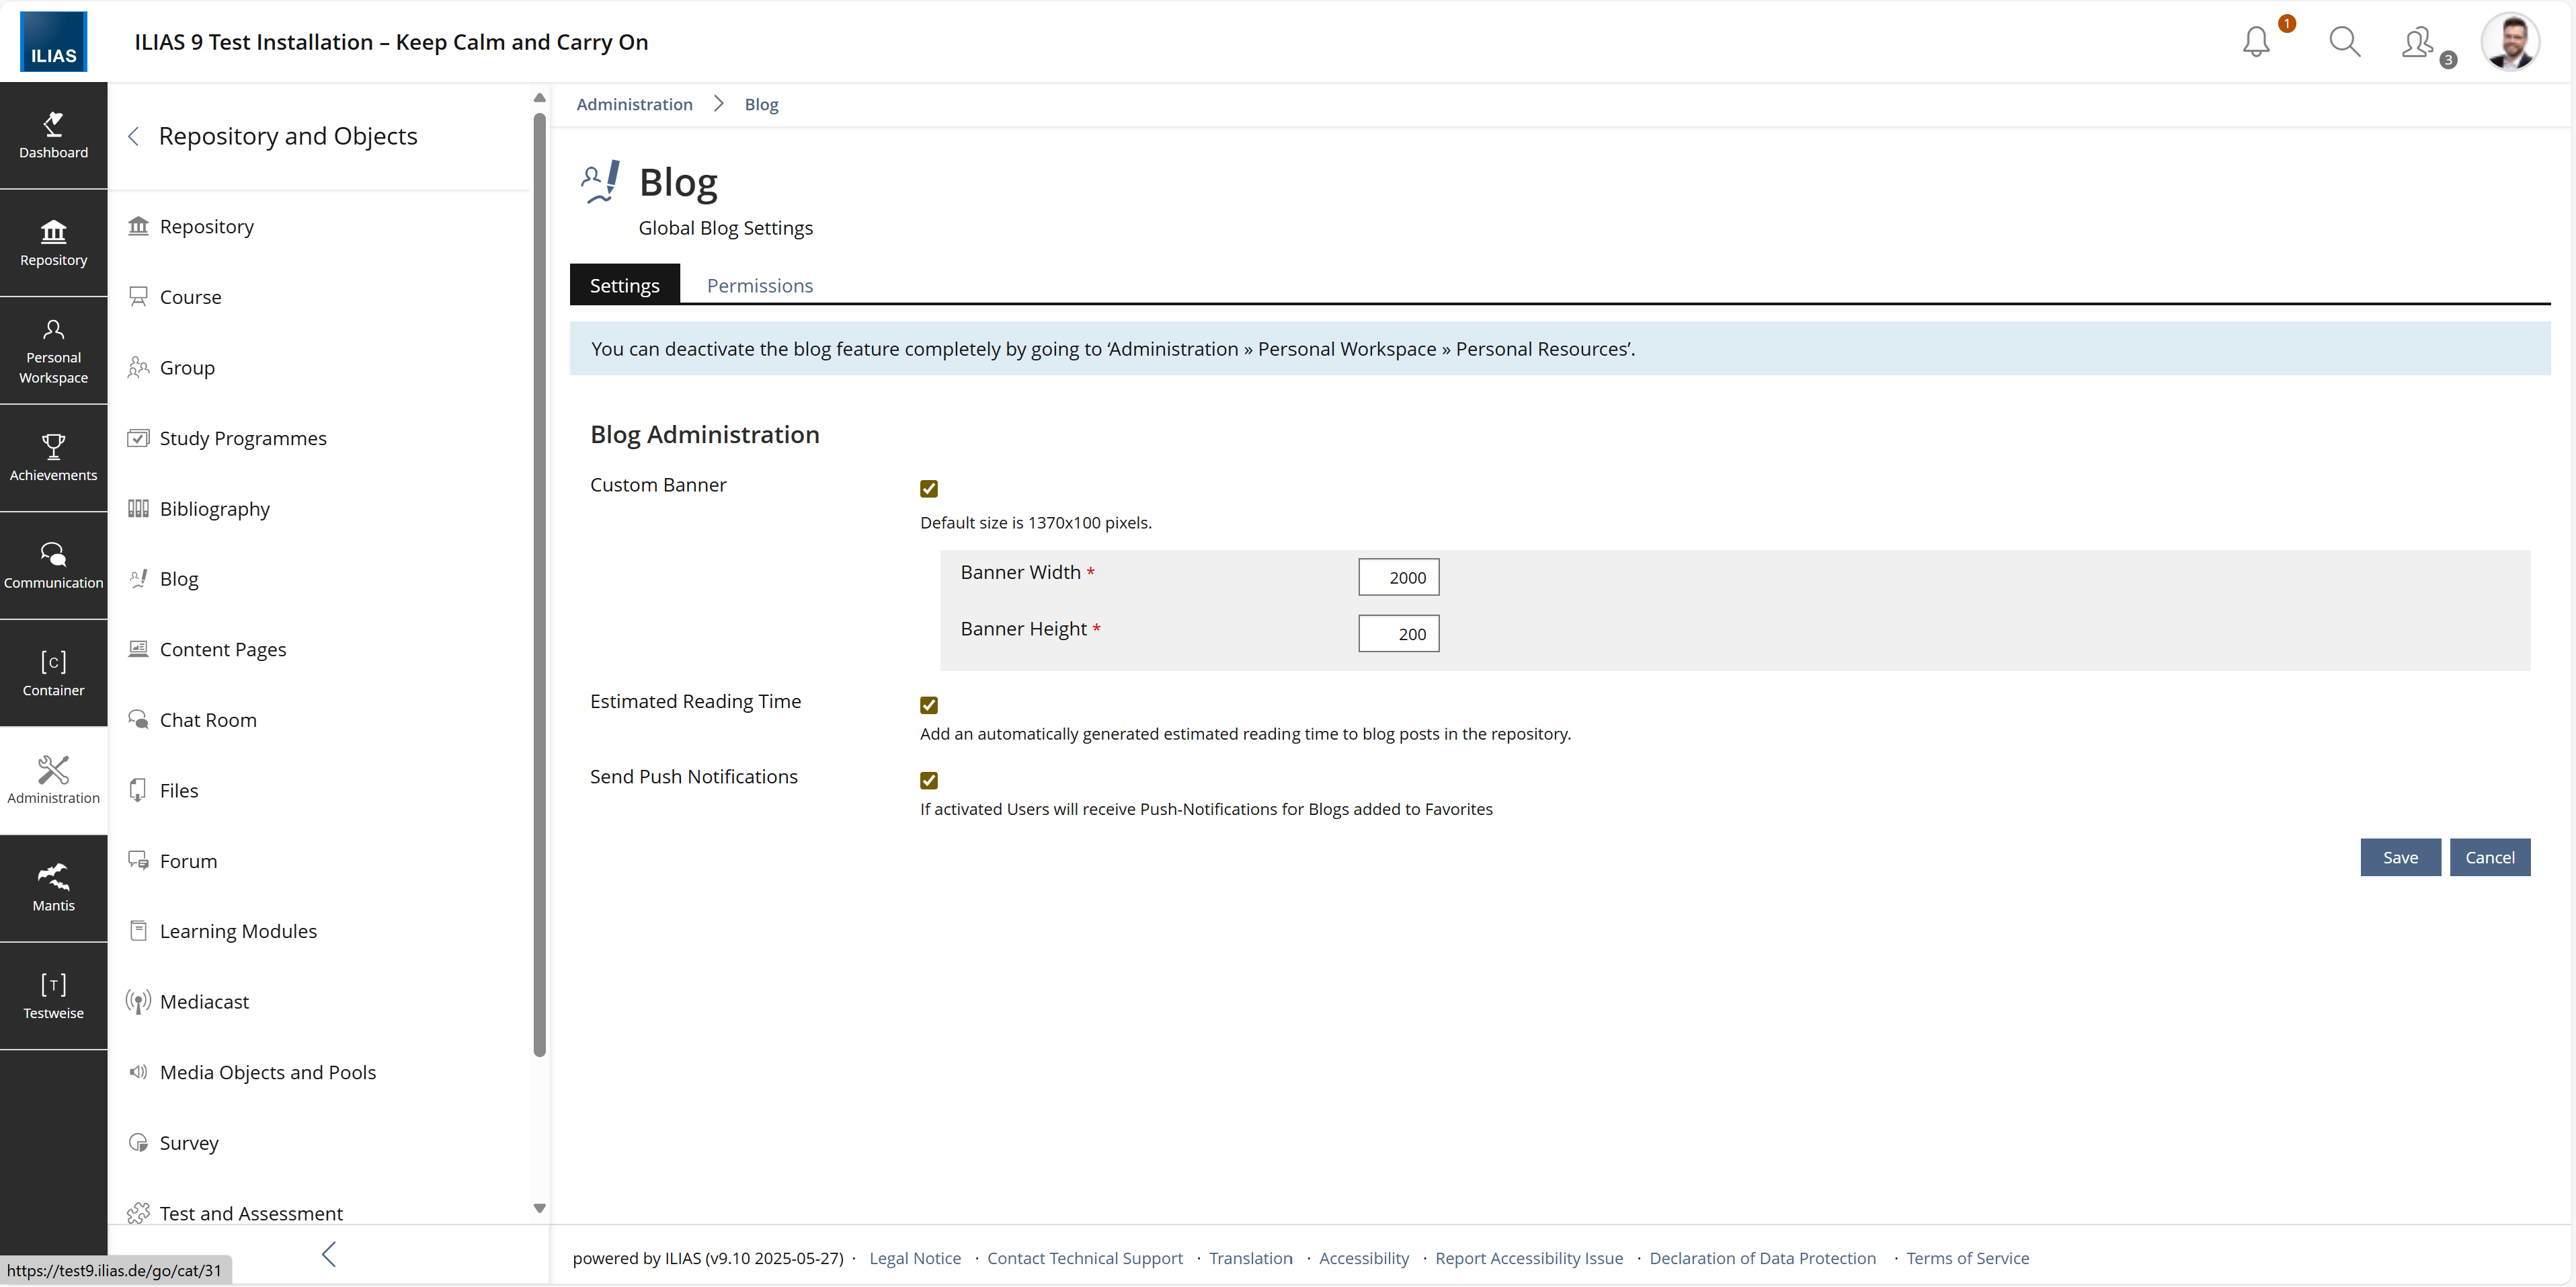Open Mantis in main sidebar
This screenshot has width=2576, height=1287.
pyautogui.click(x=53, y=887)
